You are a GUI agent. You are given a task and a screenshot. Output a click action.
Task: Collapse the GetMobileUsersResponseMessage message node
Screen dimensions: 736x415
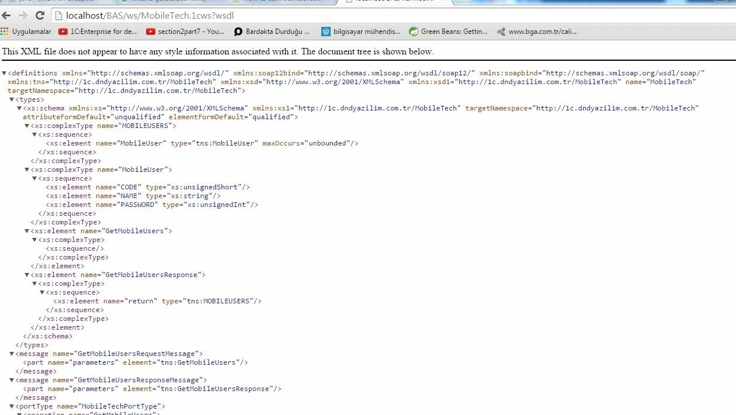pos(12,380)
